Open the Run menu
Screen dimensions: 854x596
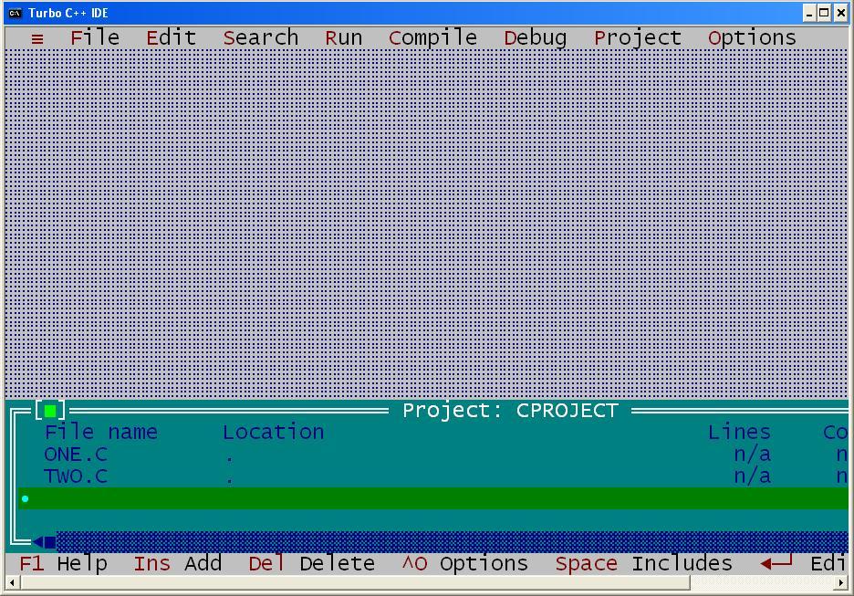[x=344, y=37]
